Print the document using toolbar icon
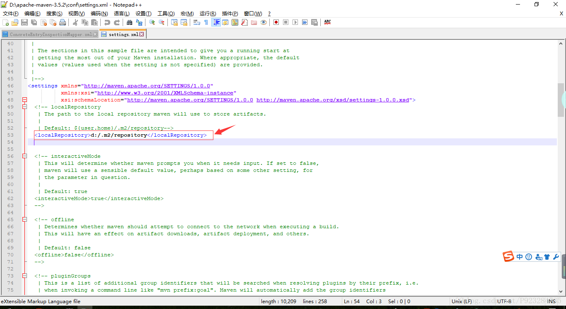 pyautogui.click(x=62, y=22)
